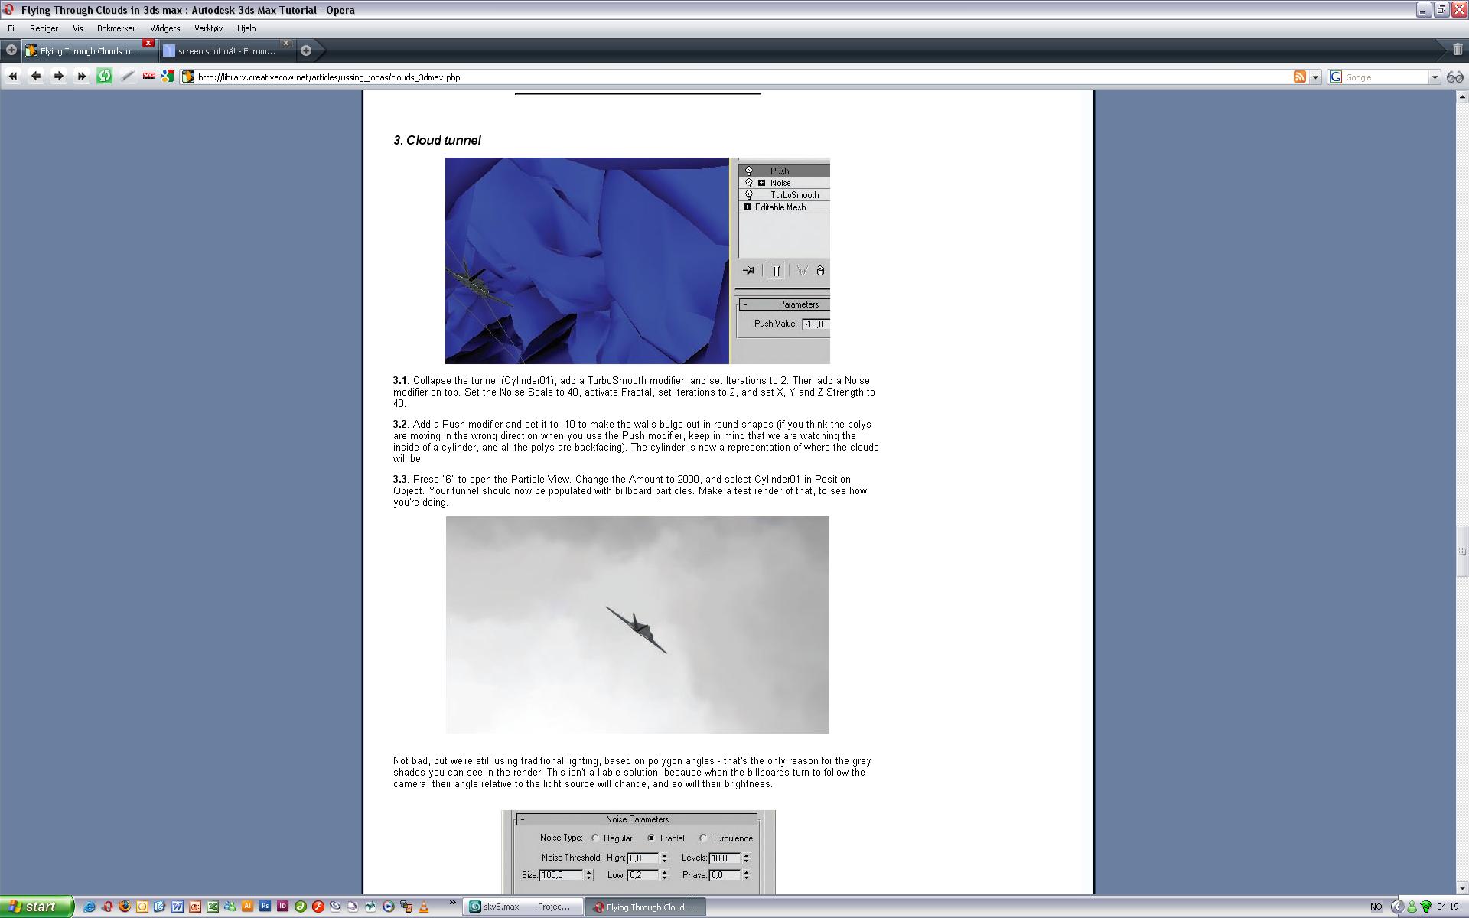Image resolution: width=1469 pixels, height=918 pixels.
Task: Open the Fil menu
Action: (x=11, y=28)
